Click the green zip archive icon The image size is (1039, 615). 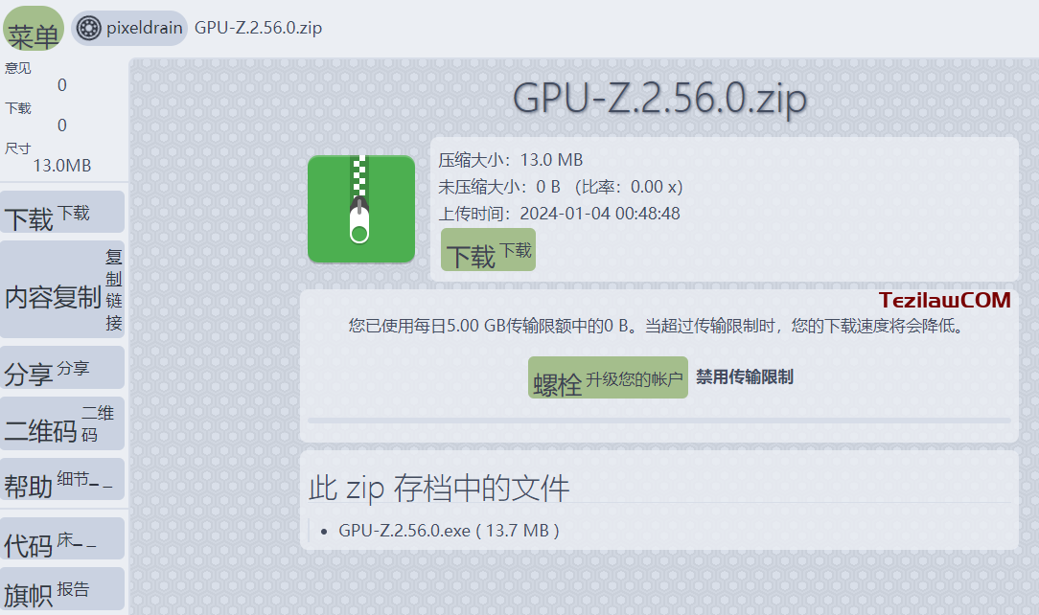tap(361, 209)
